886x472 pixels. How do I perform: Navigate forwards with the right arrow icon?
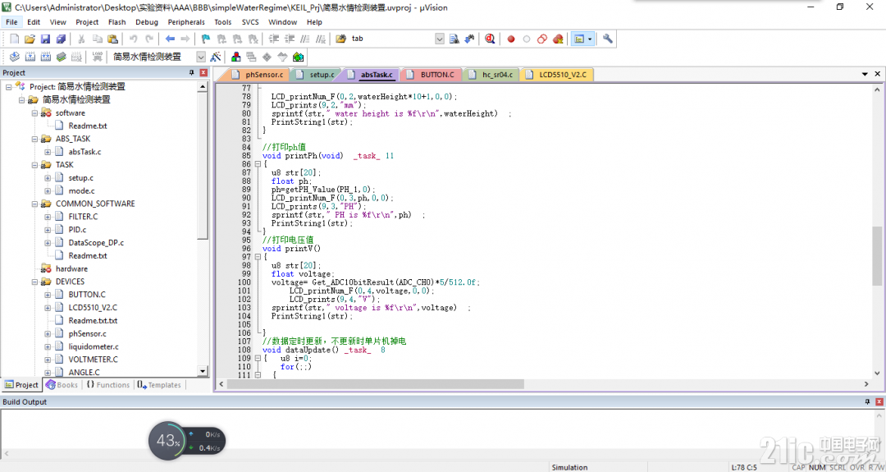tap(185, 39)
